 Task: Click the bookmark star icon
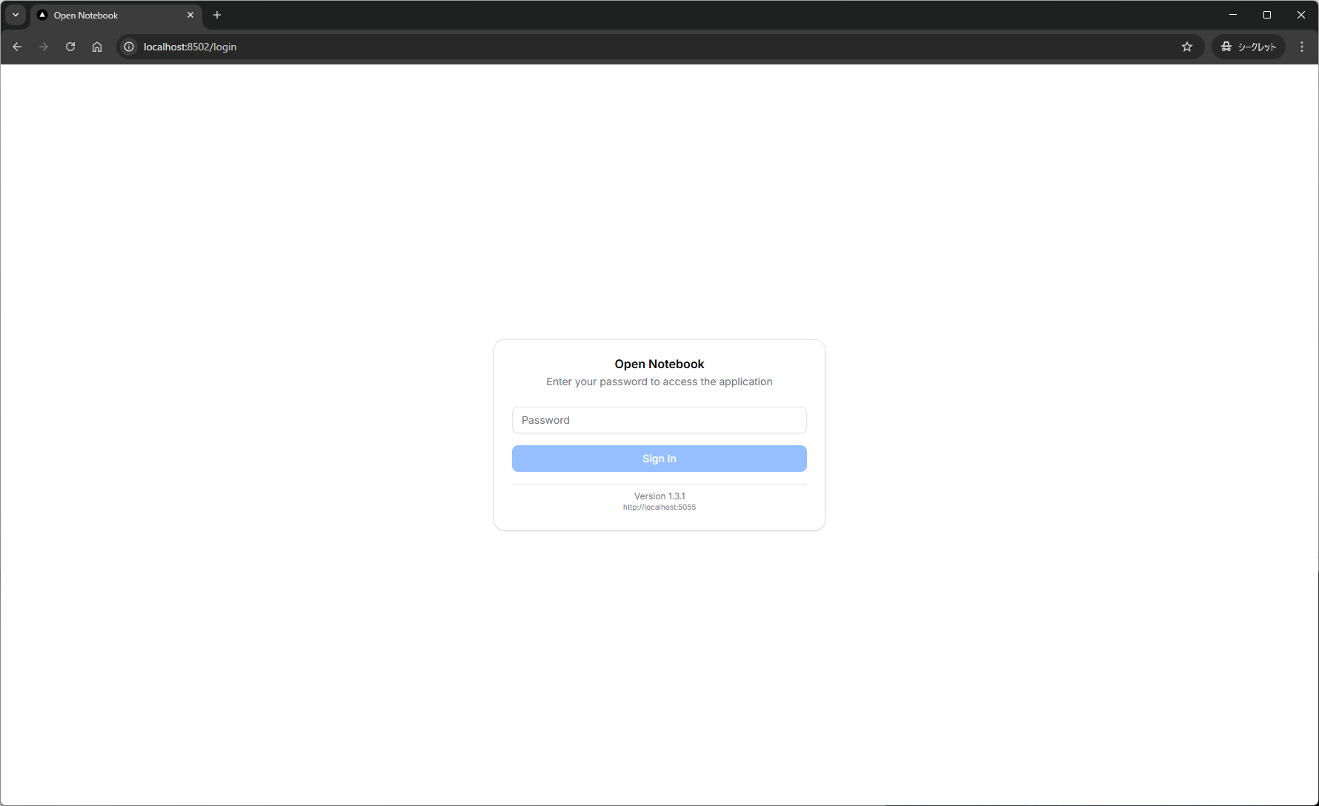[x=1187, y=46]
